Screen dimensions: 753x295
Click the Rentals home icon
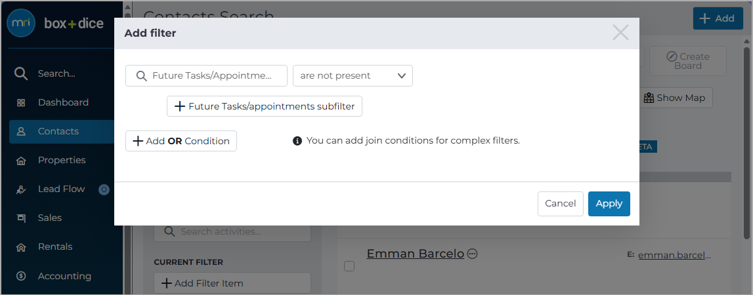20,248
